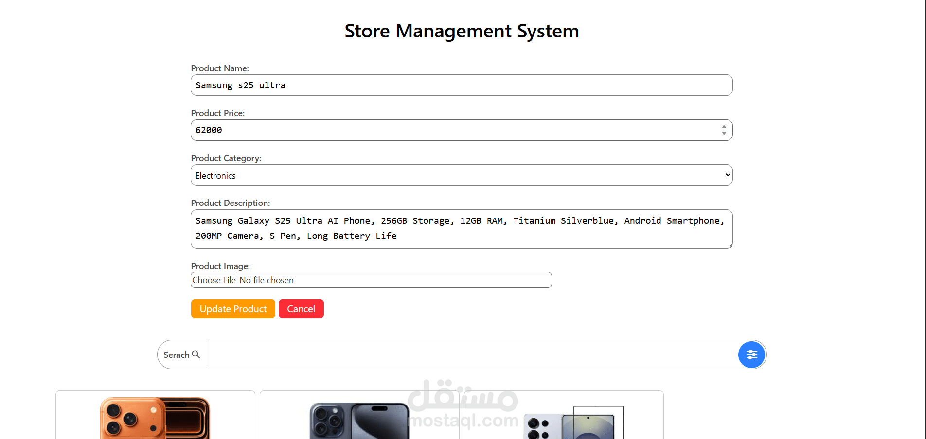The width and height of the screenshot is (926, 439).
Task: Decrease Product Price with down stepper arrow
Action: (x=724, y=133)
